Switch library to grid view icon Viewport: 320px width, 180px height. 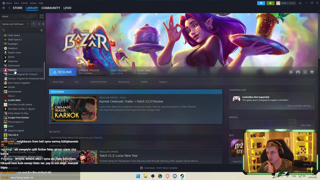(42, 16)
